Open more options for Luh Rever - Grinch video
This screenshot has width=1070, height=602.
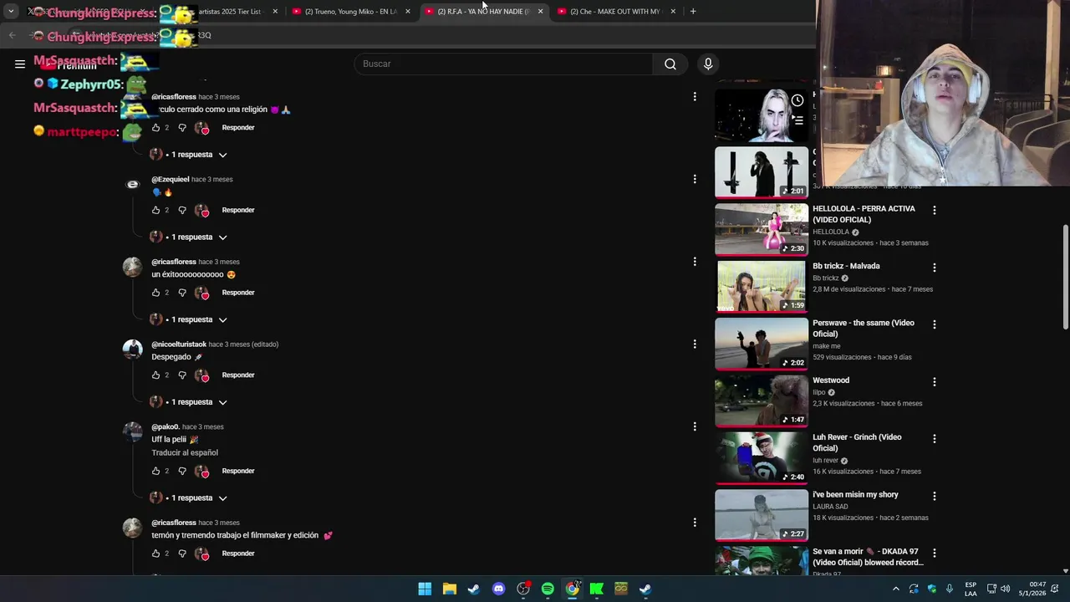click(x=935, y=438)
